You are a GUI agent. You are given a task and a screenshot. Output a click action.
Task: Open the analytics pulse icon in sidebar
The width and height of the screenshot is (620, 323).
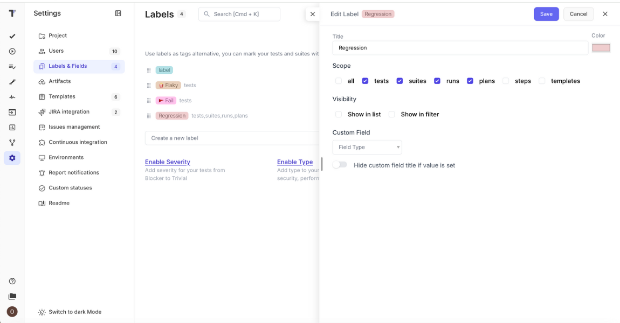pyautogui.click(x=12, y=96)
